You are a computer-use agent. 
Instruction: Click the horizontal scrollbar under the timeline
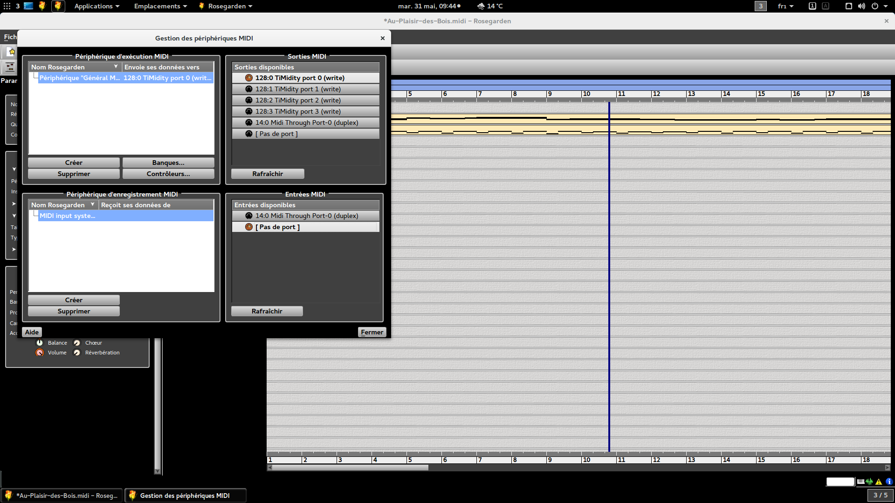tap(350, 468)
